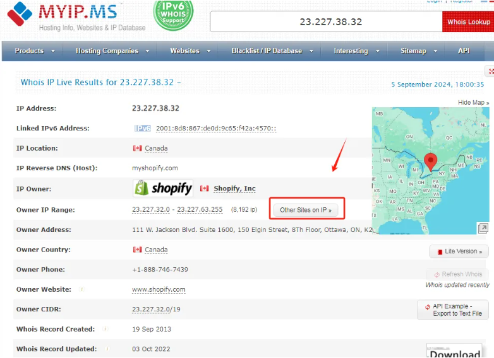Click the (8,192 ip) count text
Screen dimensions: 494x358
pyautogui.click(x=244, y=210)
